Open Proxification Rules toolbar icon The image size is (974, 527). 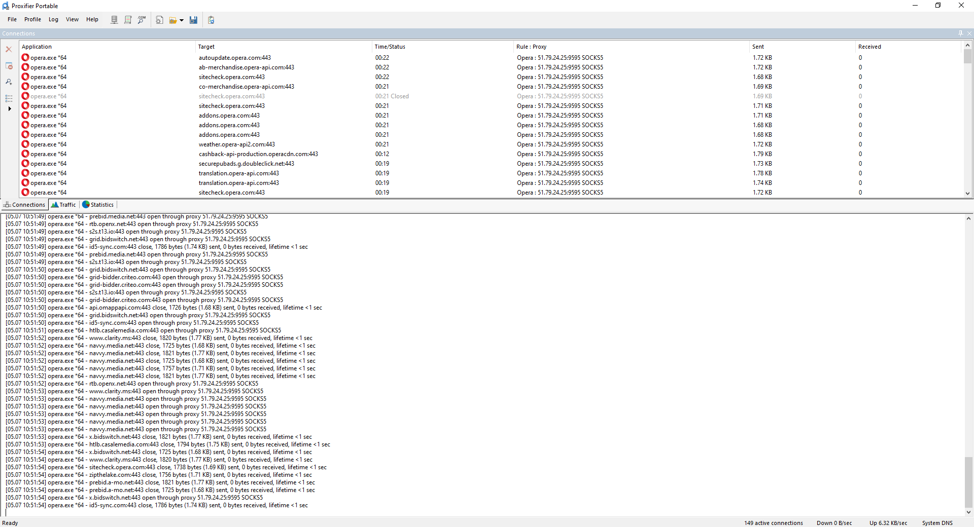[128, 20]
